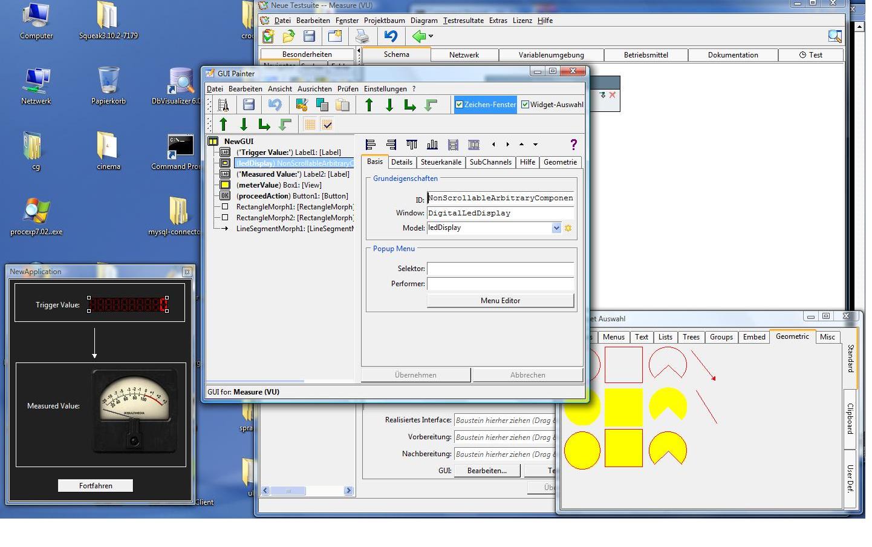Screen dimensions: 872x547
Task: Click the Window field containing DigitalLedDisplay
Action: (x=499, y=213)
